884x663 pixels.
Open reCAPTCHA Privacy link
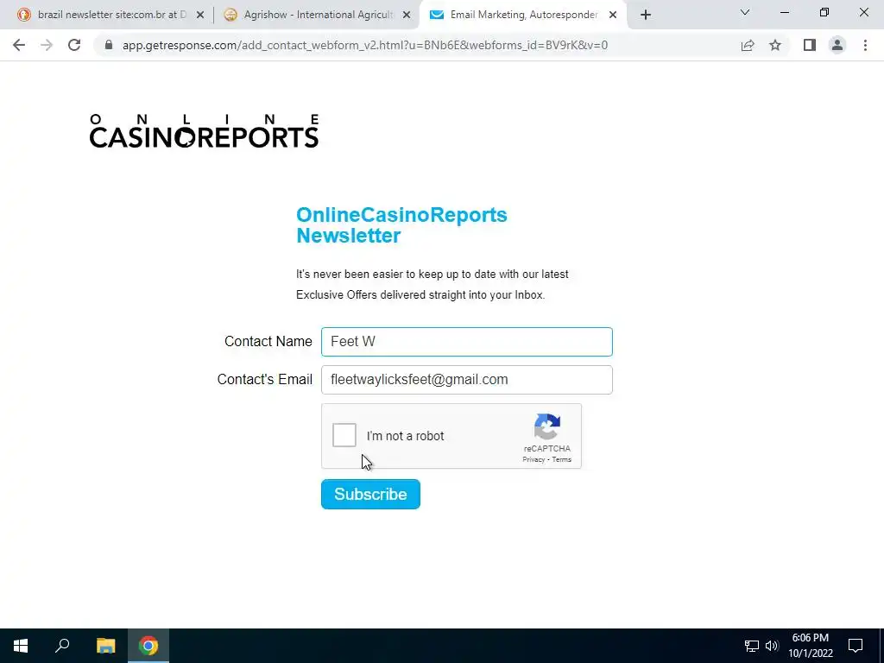coord(534,459)
